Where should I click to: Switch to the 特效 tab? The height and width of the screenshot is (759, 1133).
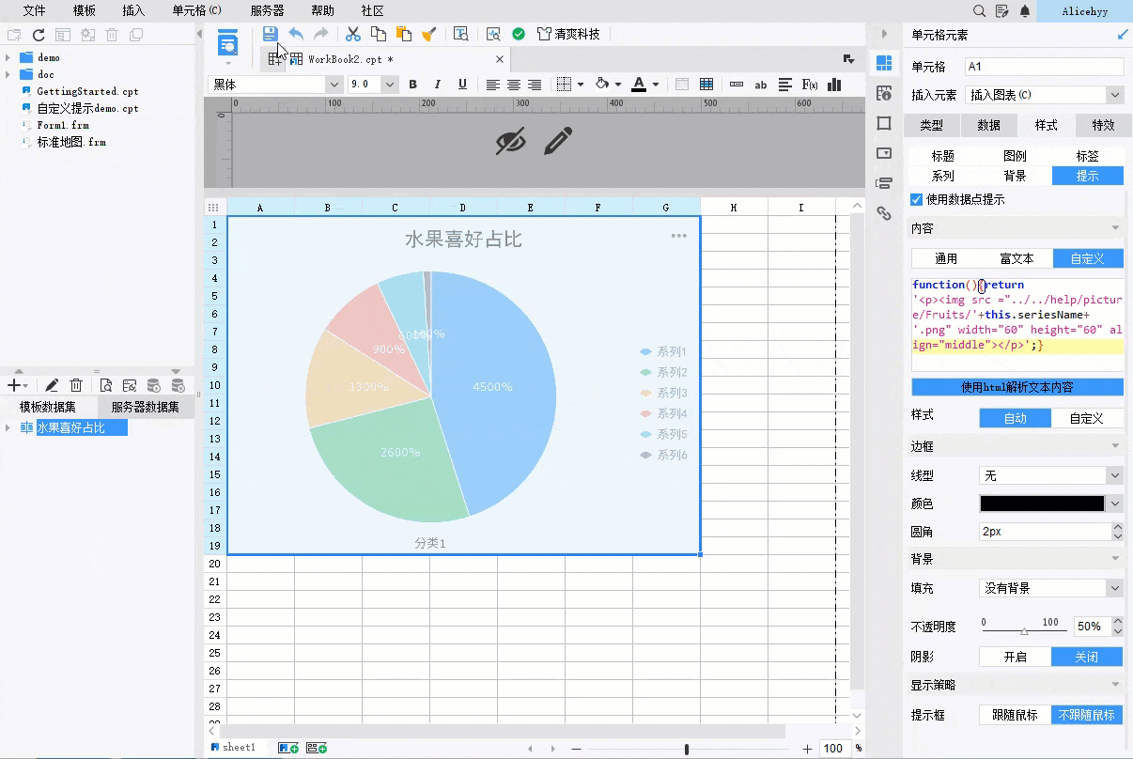1103,125
